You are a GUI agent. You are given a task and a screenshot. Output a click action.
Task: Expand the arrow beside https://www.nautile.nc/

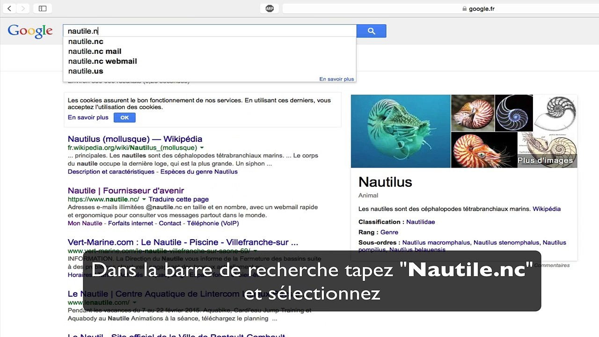pos(144,199)
